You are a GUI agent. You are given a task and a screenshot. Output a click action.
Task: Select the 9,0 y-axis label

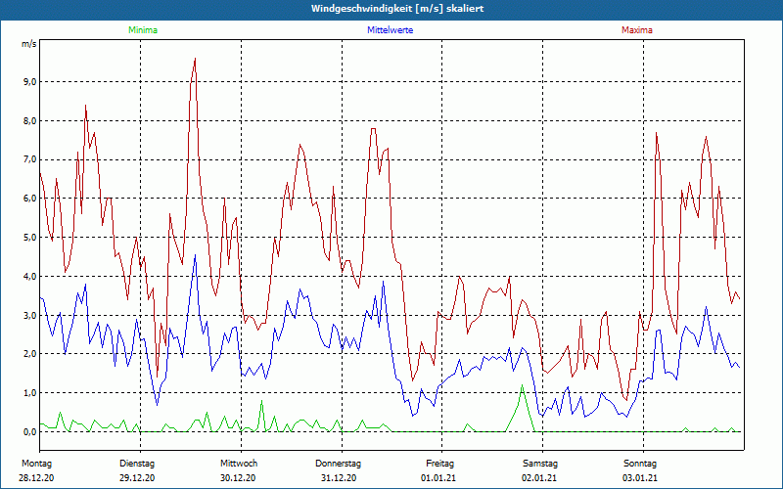tap(28, 82)
